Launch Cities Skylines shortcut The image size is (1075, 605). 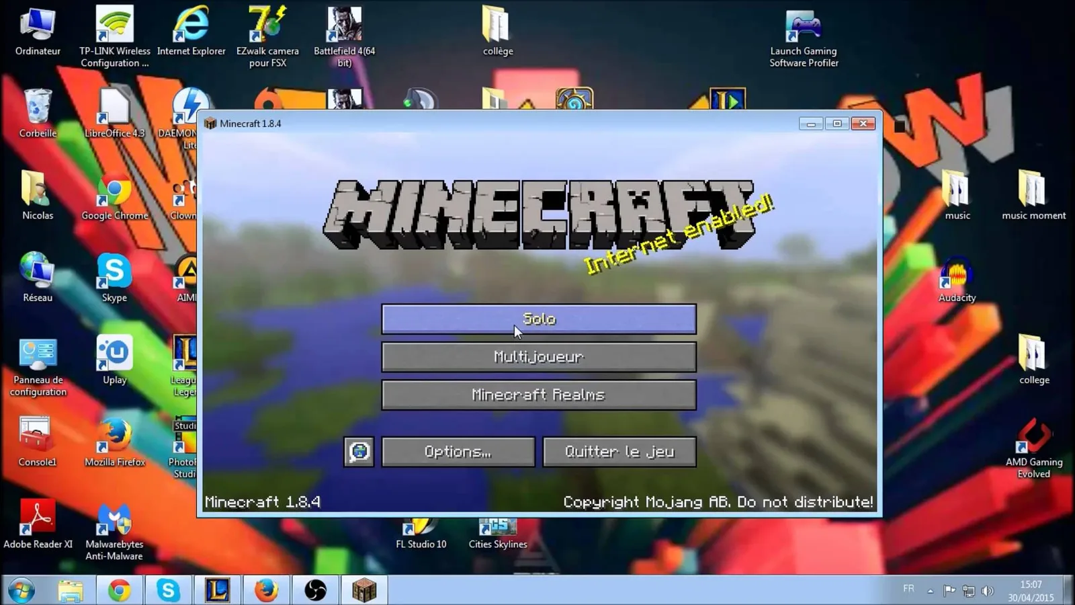click(498, 535)
